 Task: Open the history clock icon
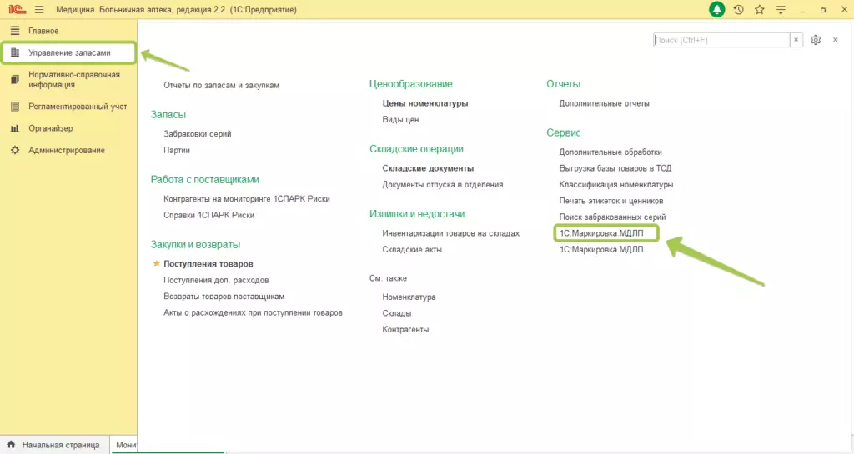738,10
